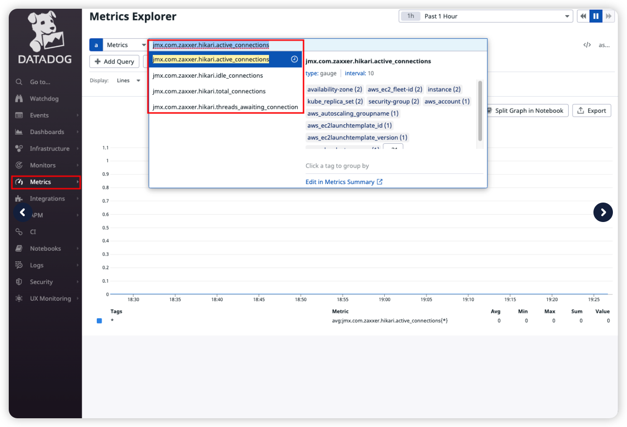
Task: Open the Past 1 Hour time dropdown
Action: coord(486,16)
